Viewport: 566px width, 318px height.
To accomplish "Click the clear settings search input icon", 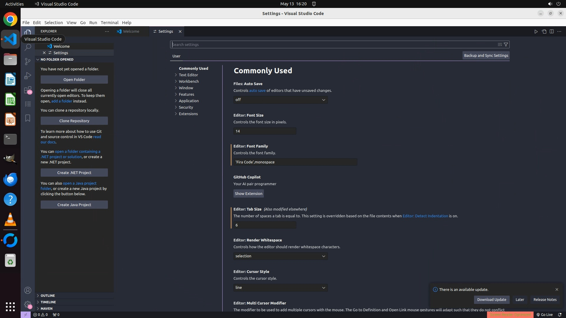I will click(500, 44).
